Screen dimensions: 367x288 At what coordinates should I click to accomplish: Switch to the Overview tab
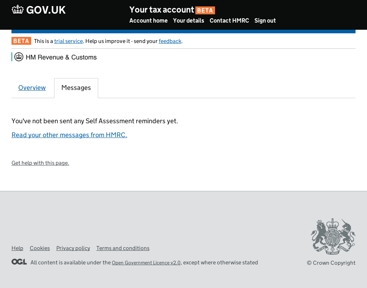[32, 88]
